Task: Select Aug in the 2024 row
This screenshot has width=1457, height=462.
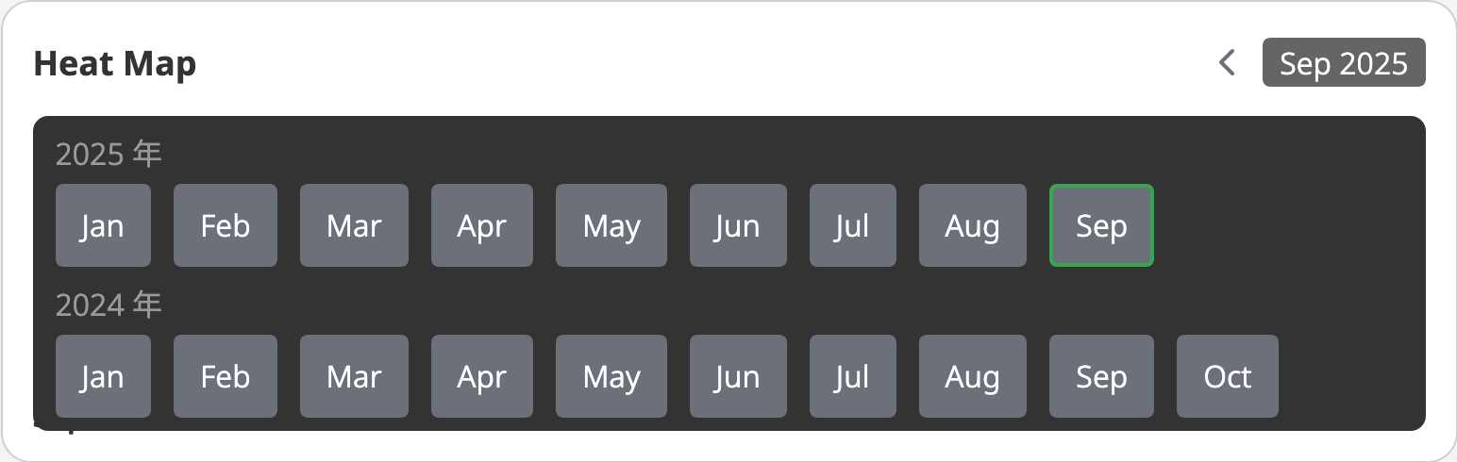Action: click(x=972, y=376)
